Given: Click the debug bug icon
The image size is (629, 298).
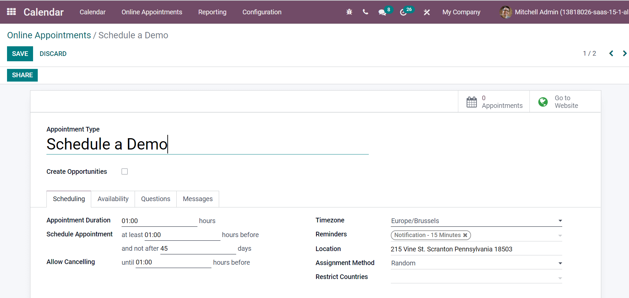Looking at the screenshot, I should click(349, 12).
